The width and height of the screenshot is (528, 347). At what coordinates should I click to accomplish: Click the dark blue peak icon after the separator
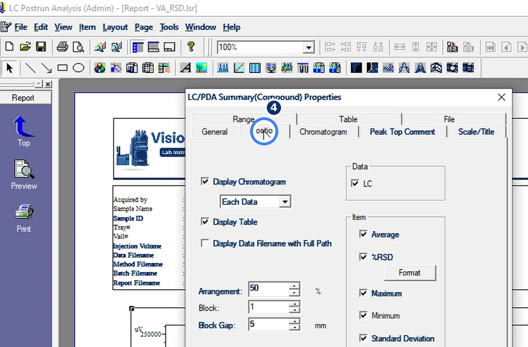356,68
